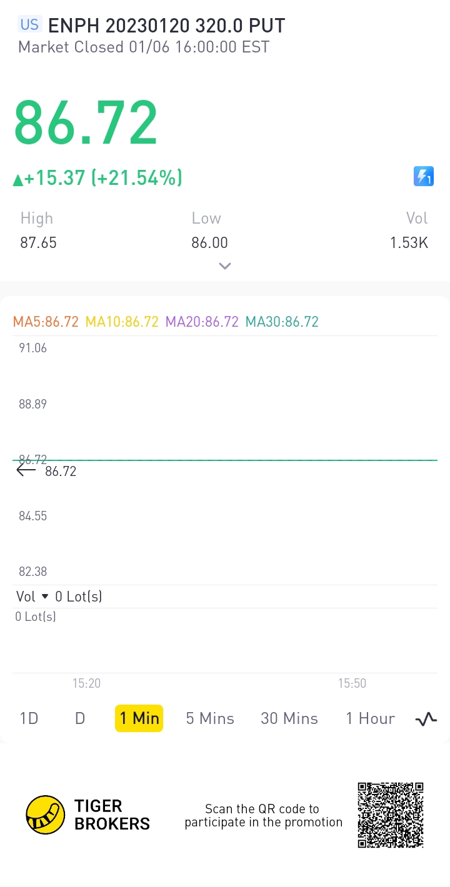Switch to the 1D timeframe tab
Image resolution: width=450 pixels, height=887 pixels.
(29, 718)
